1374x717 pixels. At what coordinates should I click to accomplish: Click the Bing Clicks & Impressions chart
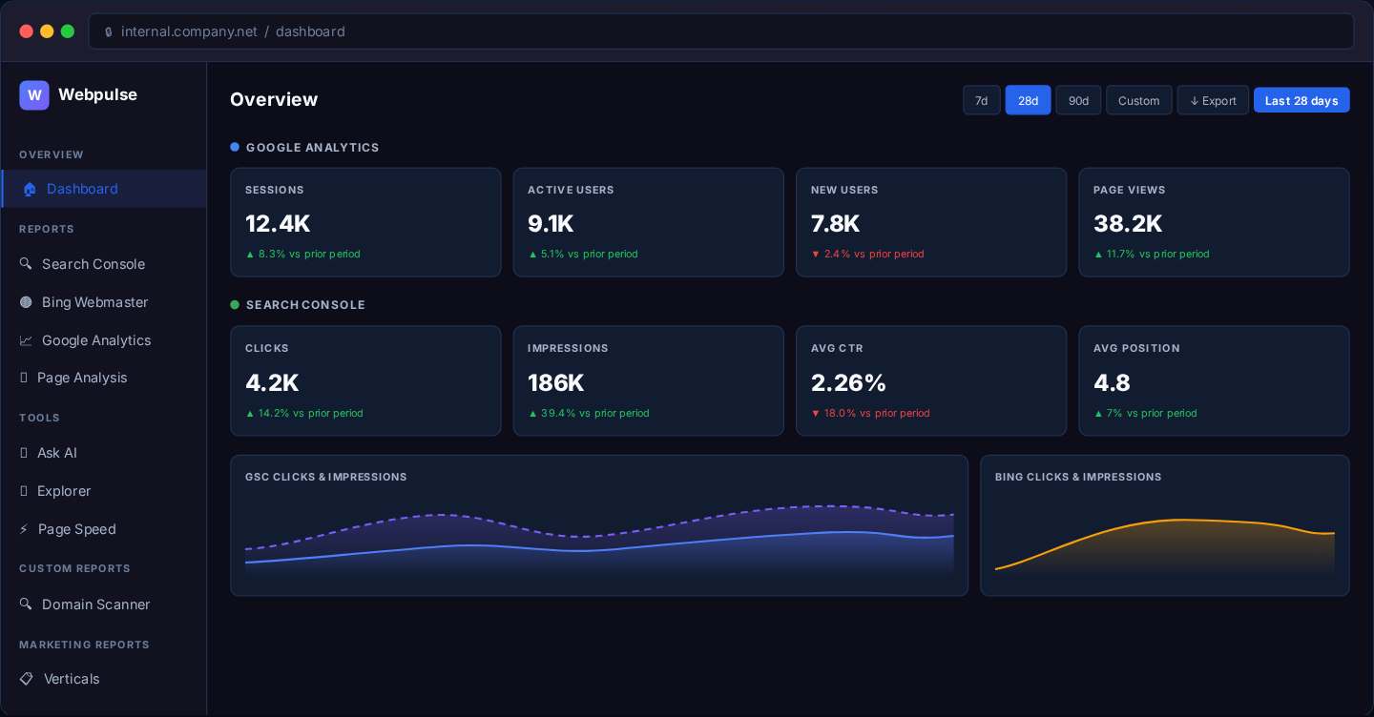1165,525
